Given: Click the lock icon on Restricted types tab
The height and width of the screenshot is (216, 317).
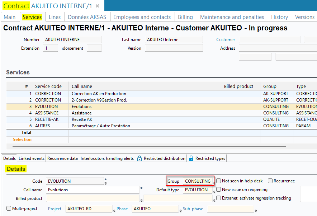Looking at the screenshot, I should click(x=191, y=158).
